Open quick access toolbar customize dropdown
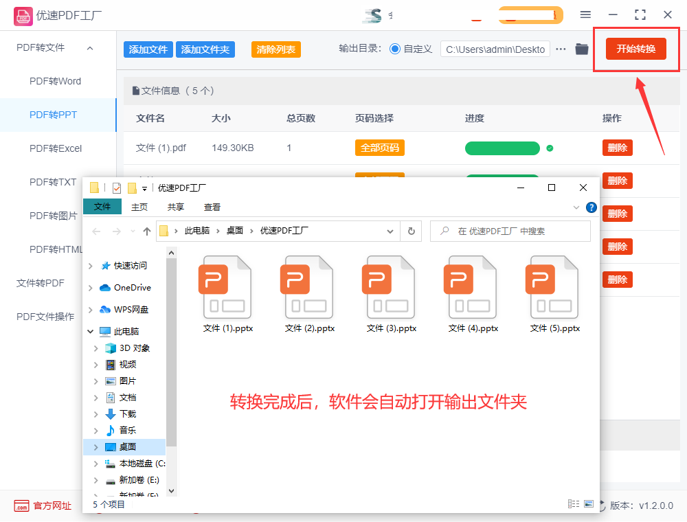This screenshot has width=687, height=522. pos(144,189)
